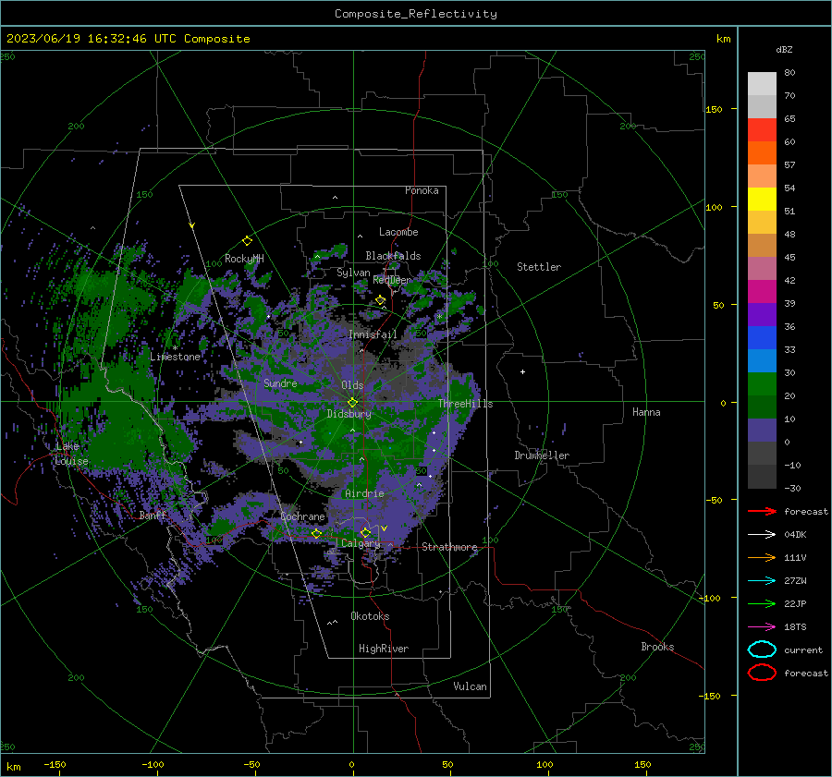The image size is (832, 777).
Task: Click the Hanna town label
Action: 646,412
